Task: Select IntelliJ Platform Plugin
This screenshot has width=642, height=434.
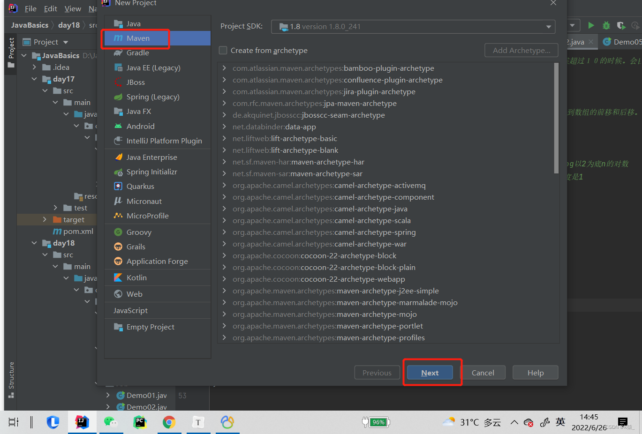Action: [x=158, y=141]
